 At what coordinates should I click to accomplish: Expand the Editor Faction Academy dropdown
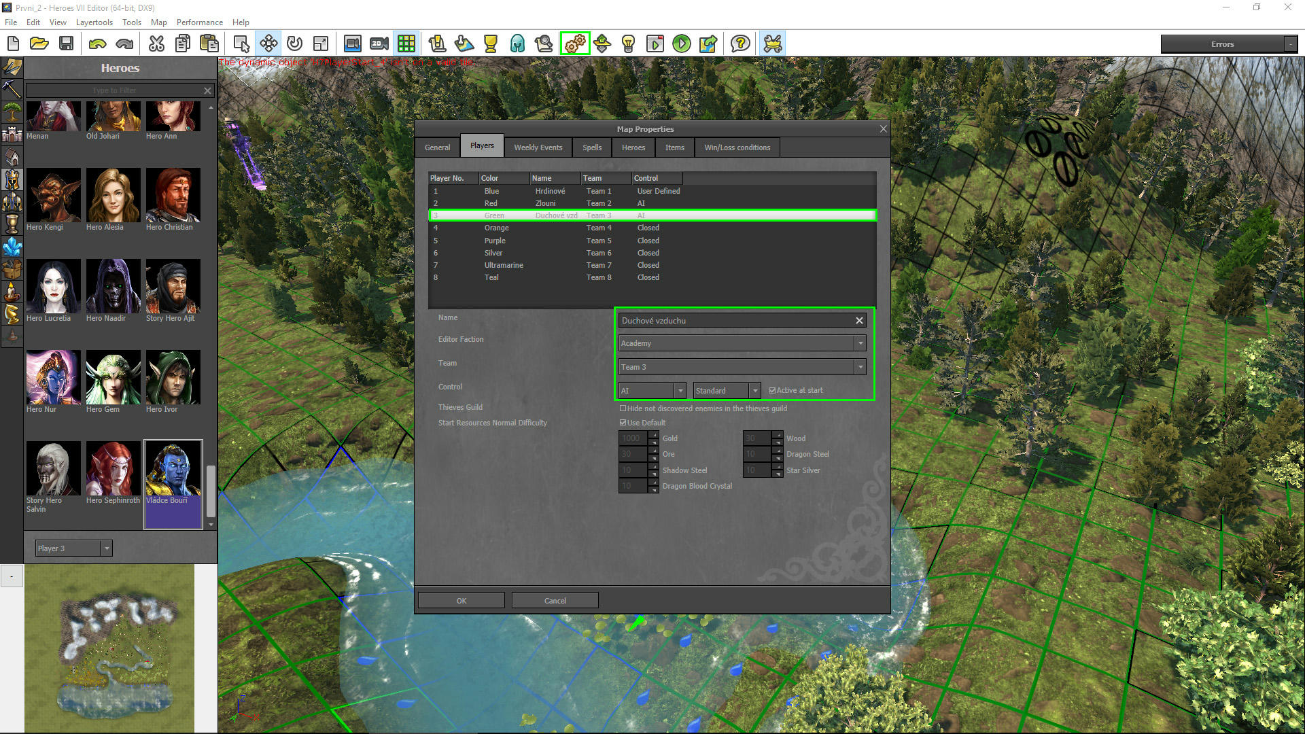(x=860, y=343)
